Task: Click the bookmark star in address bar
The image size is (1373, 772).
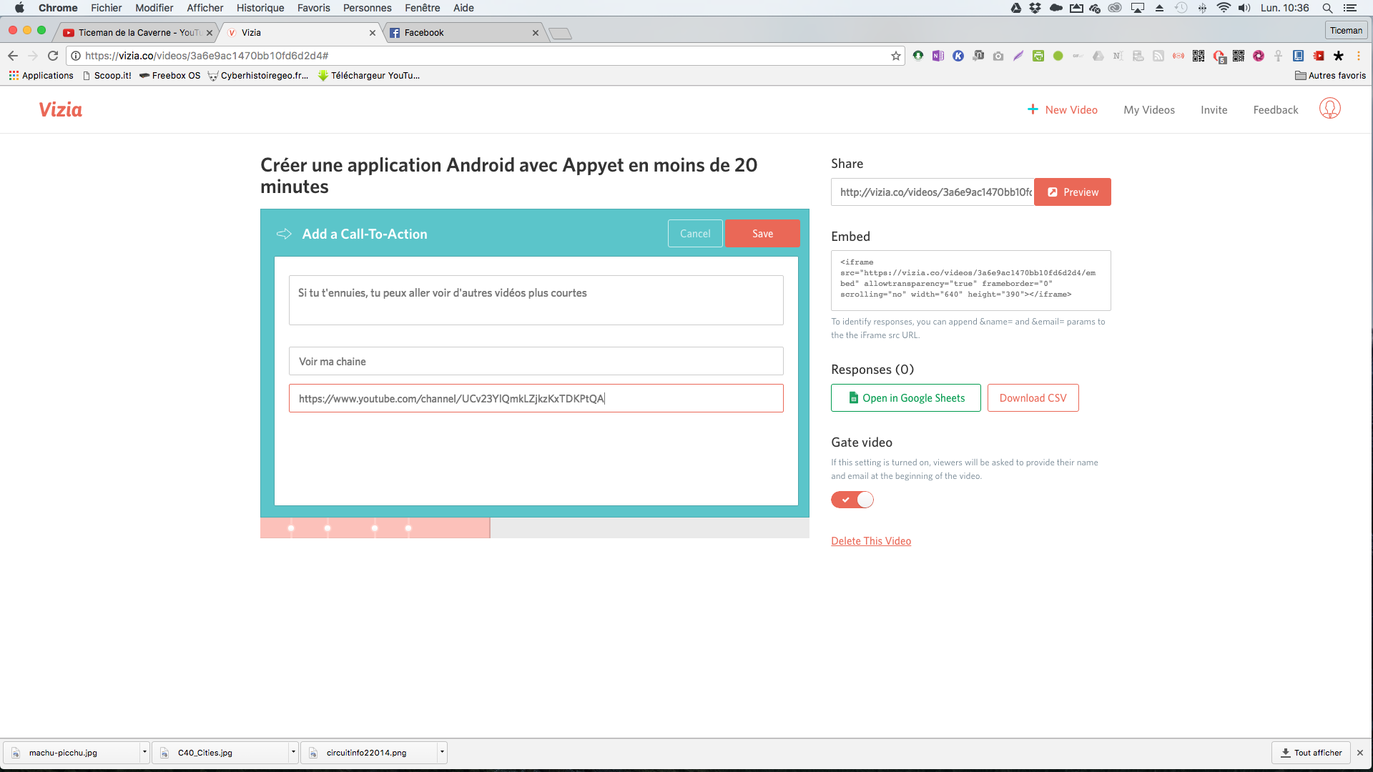Action: 895,56
